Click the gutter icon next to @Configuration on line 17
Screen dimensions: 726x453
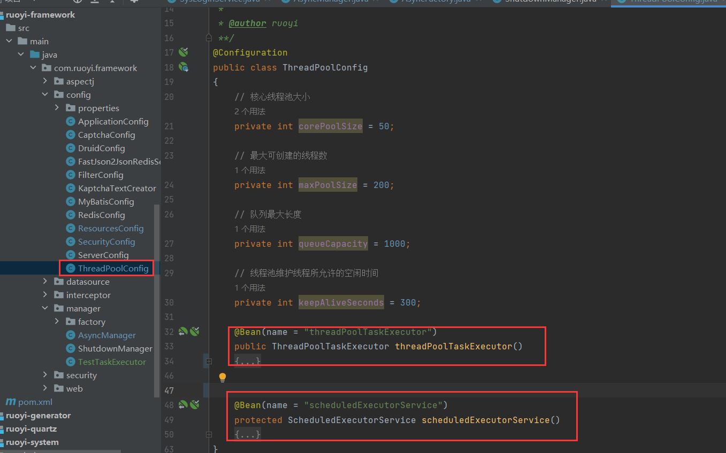click(182, 52)
